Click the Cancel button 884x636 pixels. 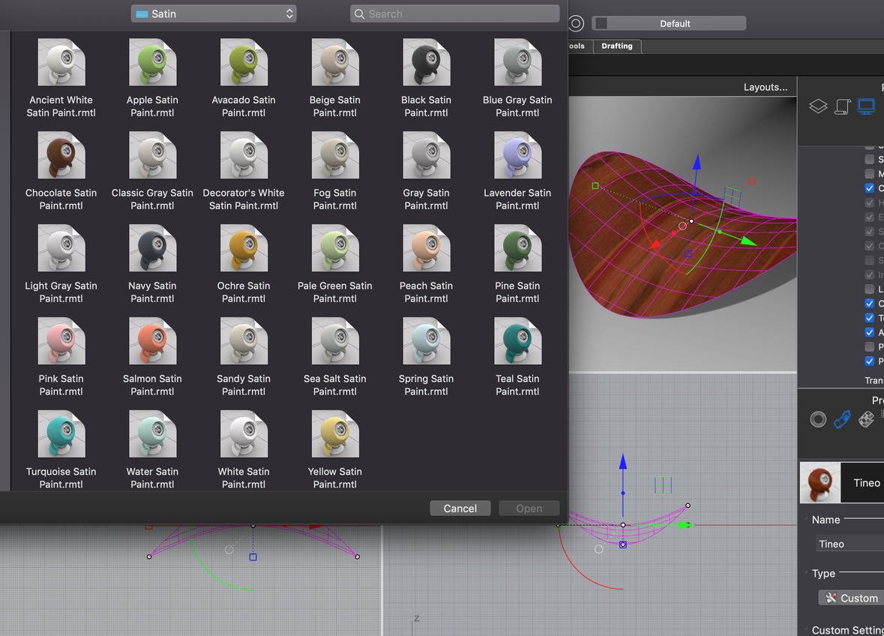coord(460,508)
